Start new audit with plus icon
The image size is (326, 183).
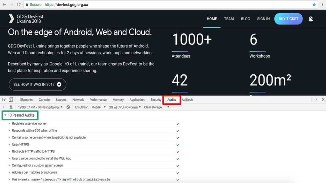pos(4,107)
